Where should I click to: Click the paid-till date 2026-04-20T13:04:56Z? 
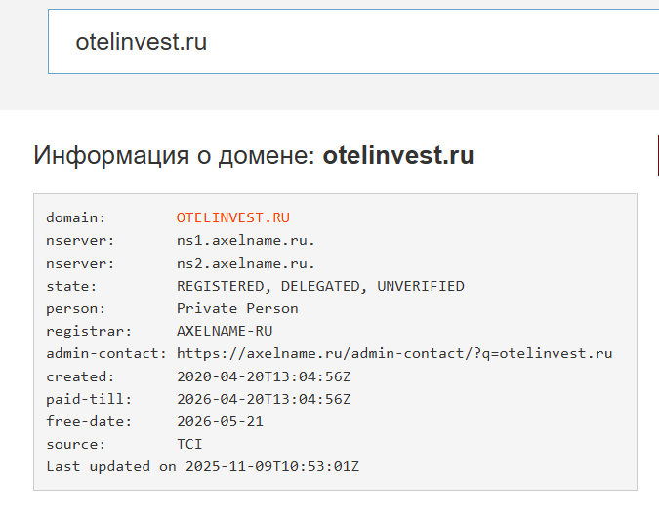click(x=264, y=399)
